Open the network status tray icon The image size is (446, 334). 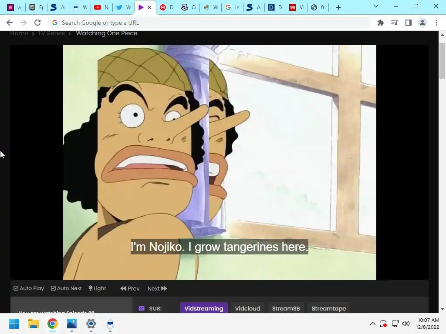395,324
